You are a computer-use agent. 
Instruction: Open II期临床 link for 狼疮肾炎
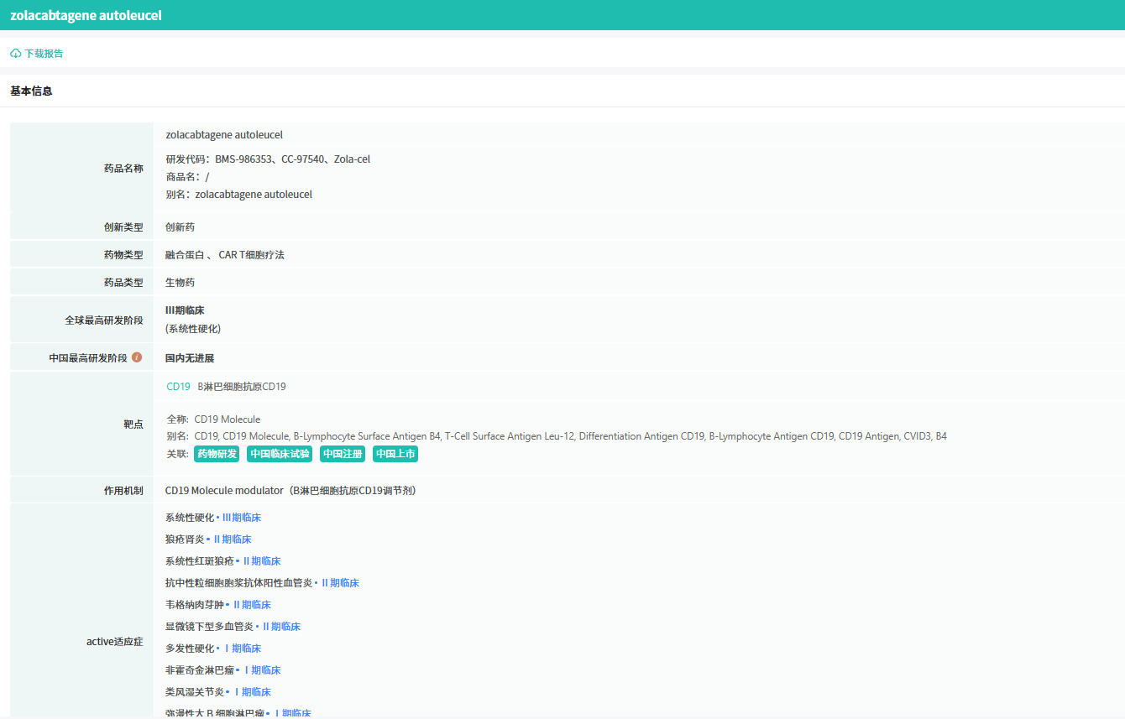233,539
